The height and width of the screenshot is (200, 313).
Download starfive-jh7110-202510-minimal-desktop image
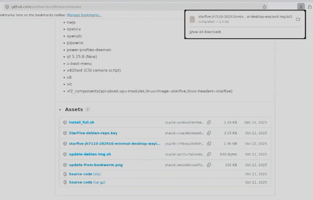point(115,143)
